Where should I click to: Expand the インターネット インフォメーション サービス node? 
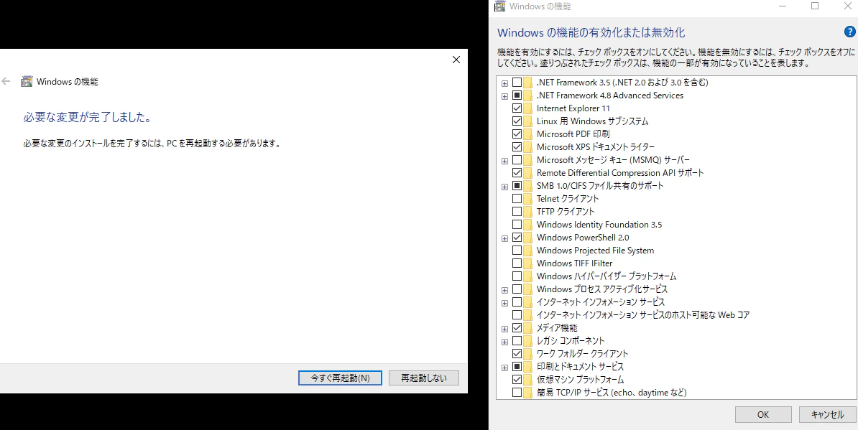click(504, 303)
